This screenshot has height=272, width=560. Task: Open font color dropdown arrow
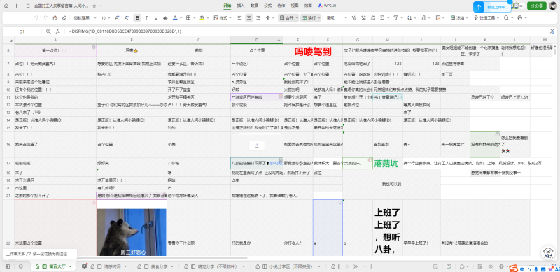click(x=181, y=18)
